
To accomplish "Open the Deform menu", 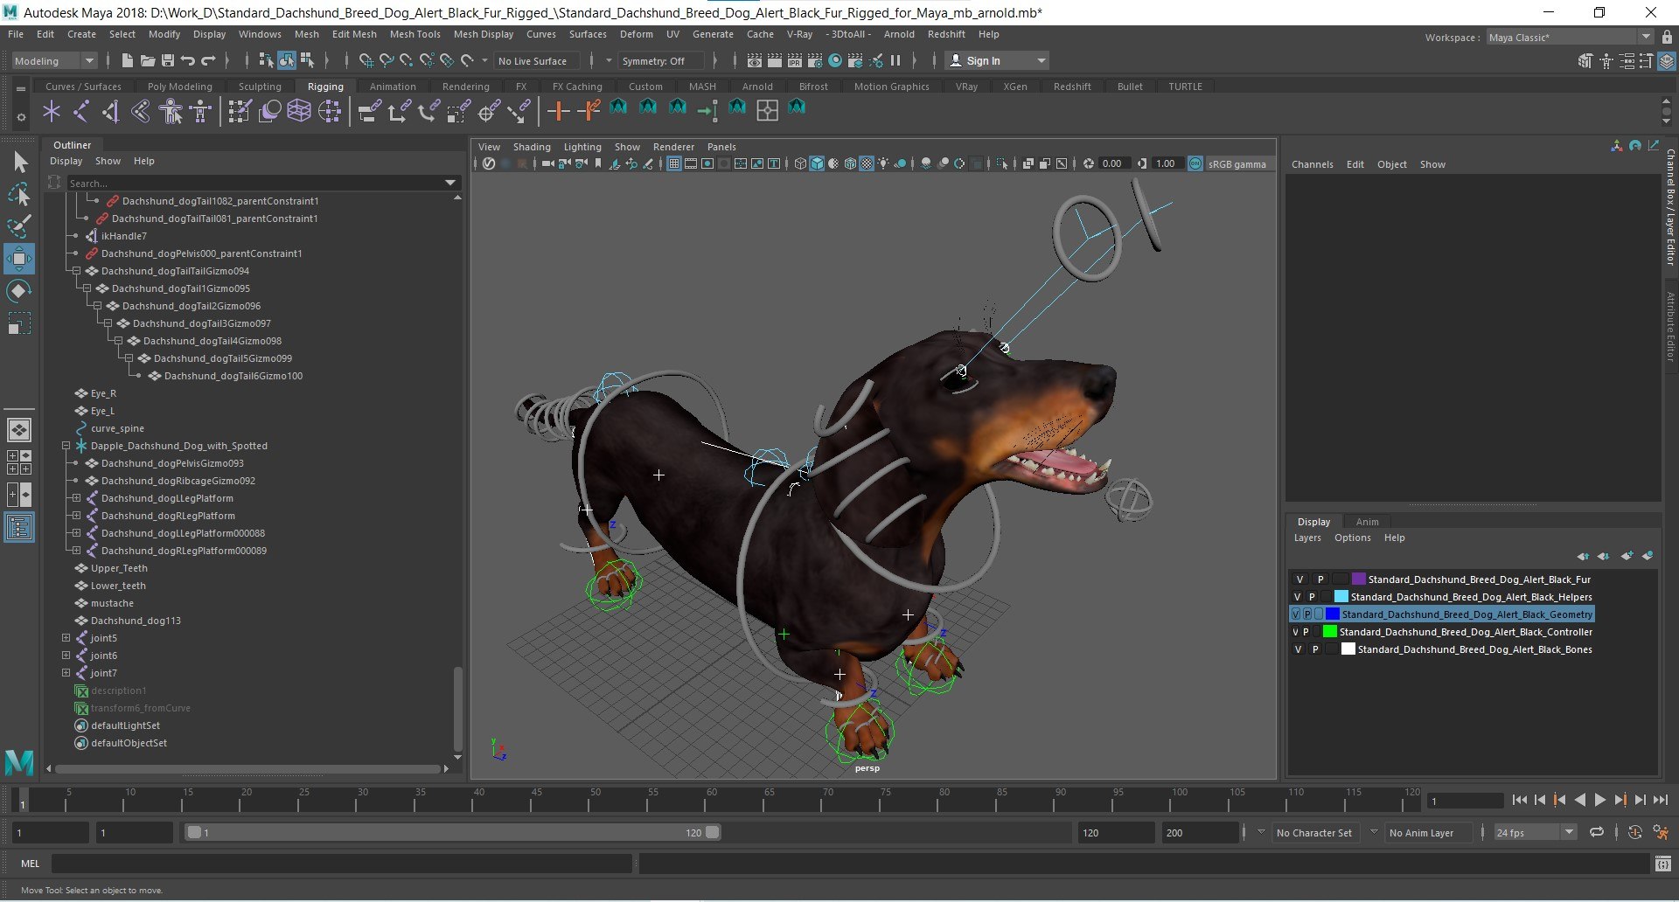I will pyautogui.click(x=636, y=34).
